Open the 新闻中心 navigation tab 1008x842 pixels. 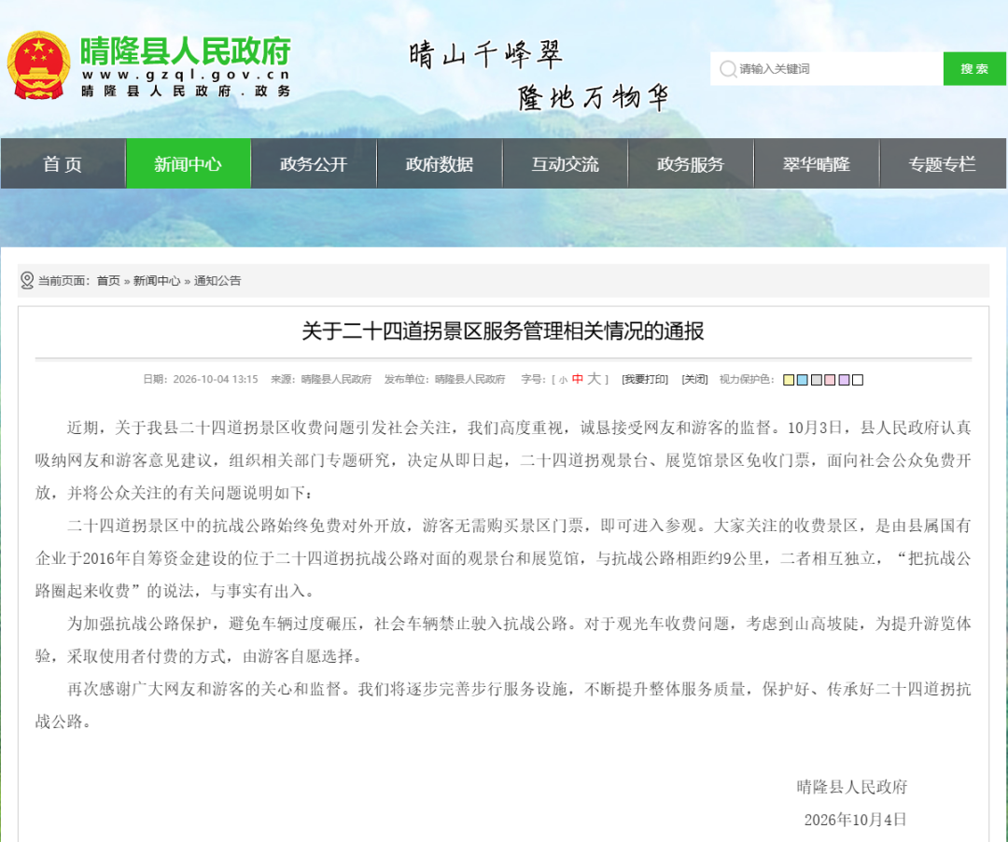click(x=188, y=164)
